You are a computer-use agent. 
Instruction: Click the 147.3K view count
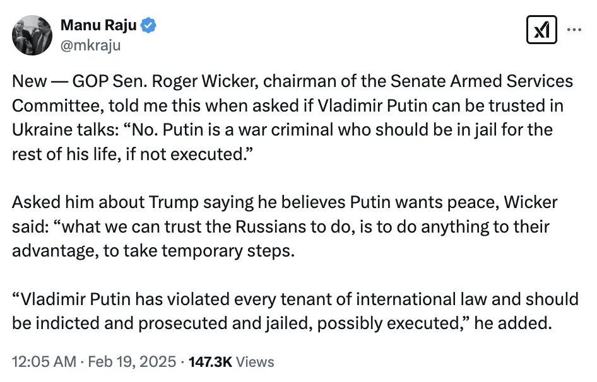210,362
